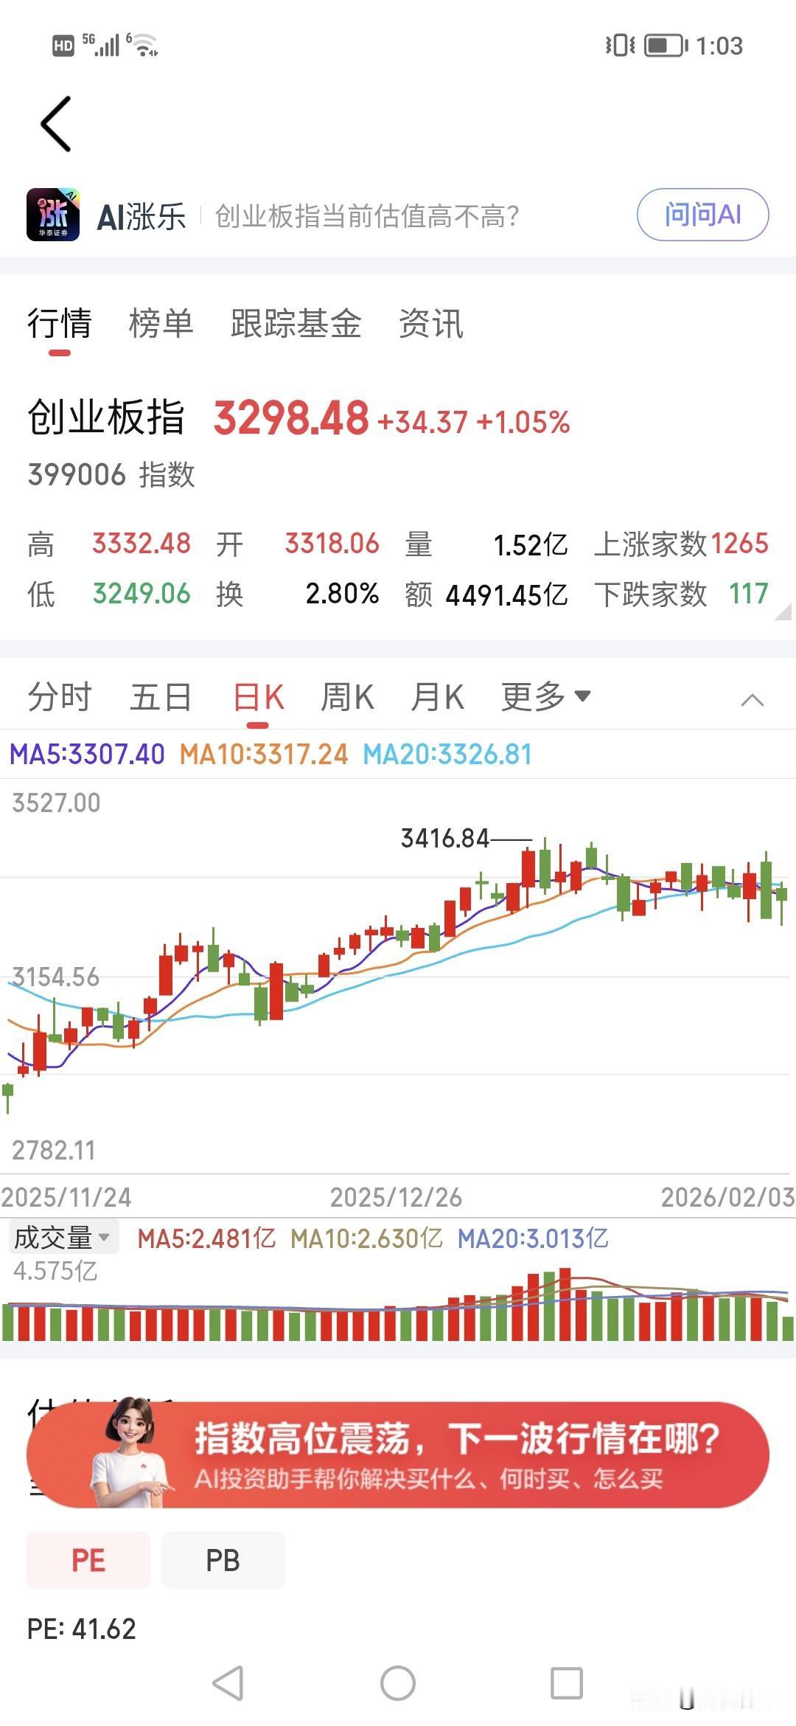Viewport: 796px width, 1726px height.
Task: Tap the MA10:3317.24 indicator label
Action: [264, 754]
